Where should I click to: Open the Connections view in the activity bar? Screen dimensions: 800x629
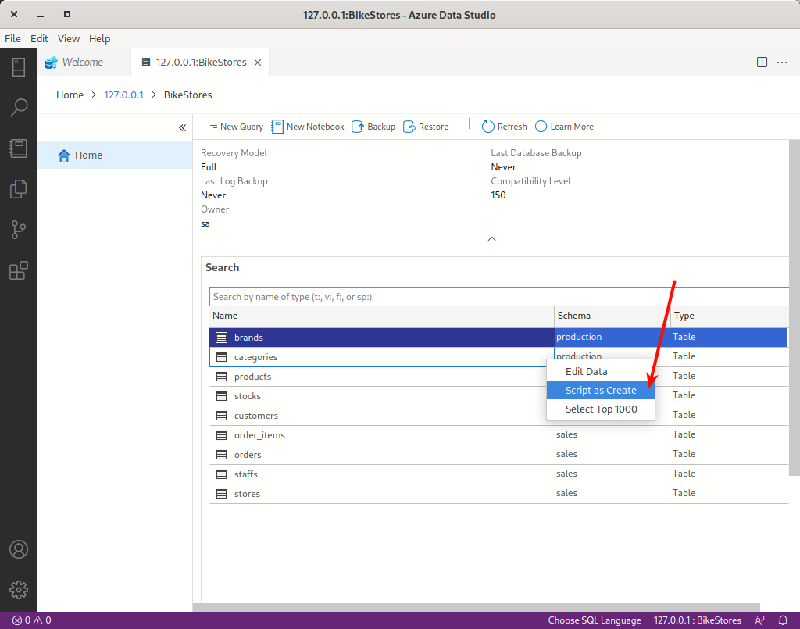pyautogui.click(x=19, y=67)
